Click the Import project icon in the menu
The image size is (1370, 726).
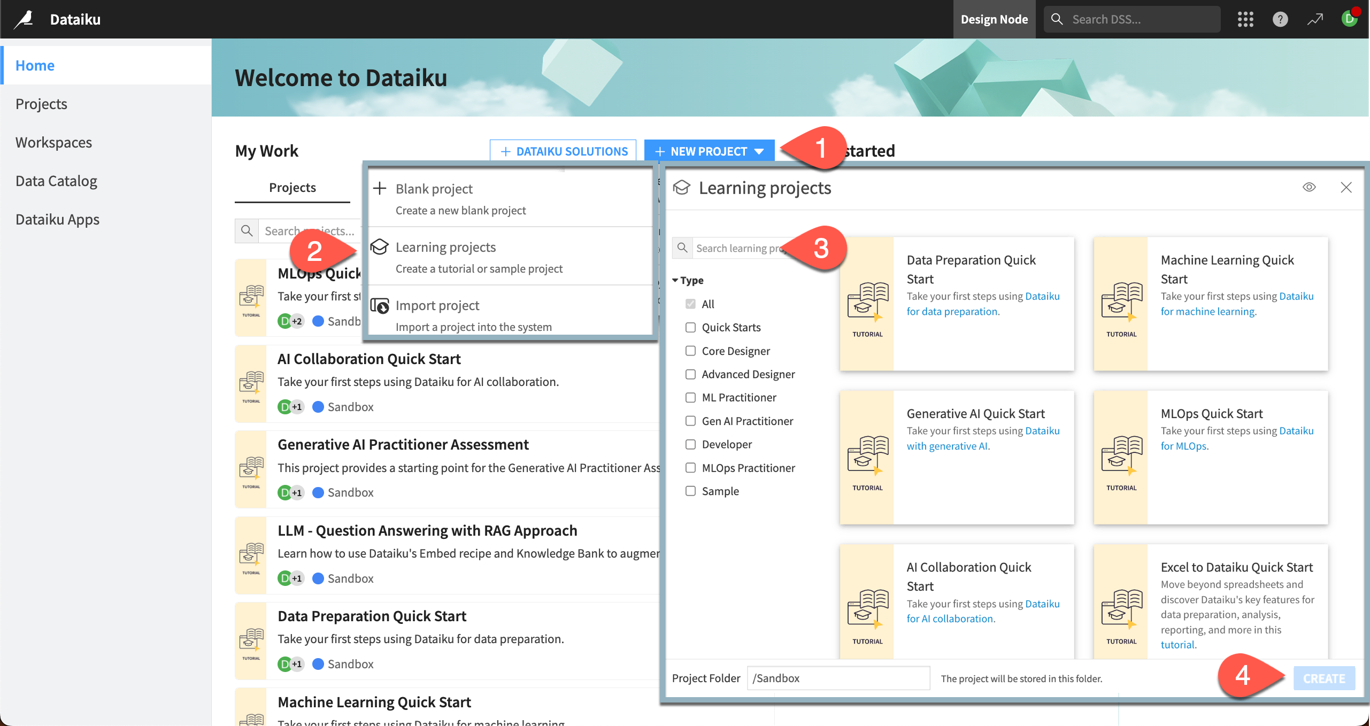380,305
